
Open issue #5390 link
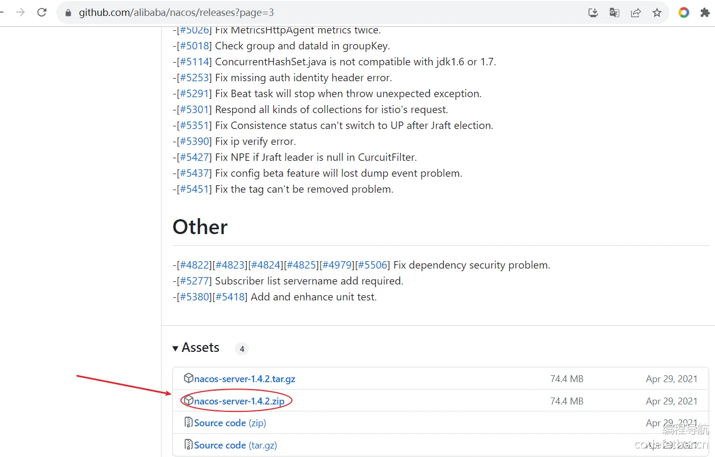(x=194, y=142)
